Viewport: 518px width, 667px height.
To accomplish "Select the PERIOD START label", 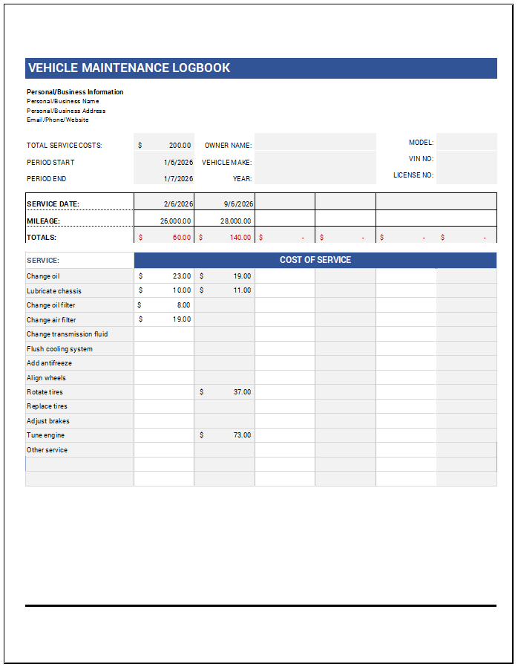I will click(50, 163).
